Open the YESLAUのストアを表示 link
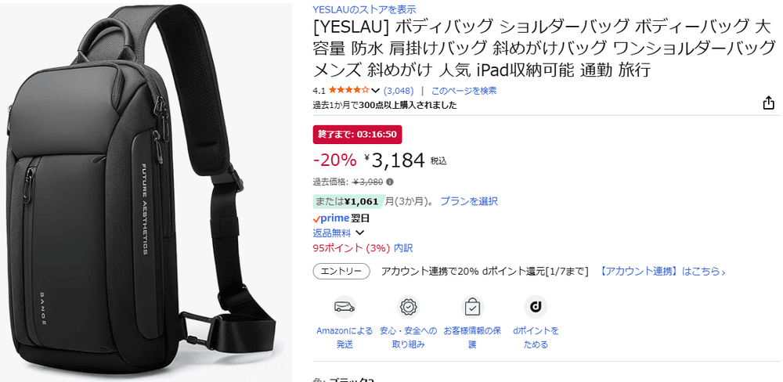This screenshot has height=382, width=783. 364,9
